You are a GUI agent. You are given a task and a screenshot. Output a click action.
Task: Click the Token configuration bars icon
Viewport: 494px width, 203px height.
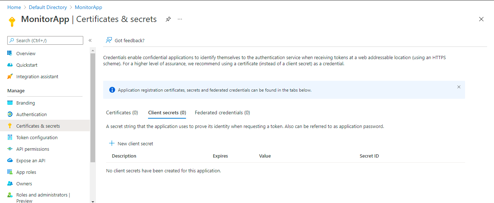[x=10, y=137]
